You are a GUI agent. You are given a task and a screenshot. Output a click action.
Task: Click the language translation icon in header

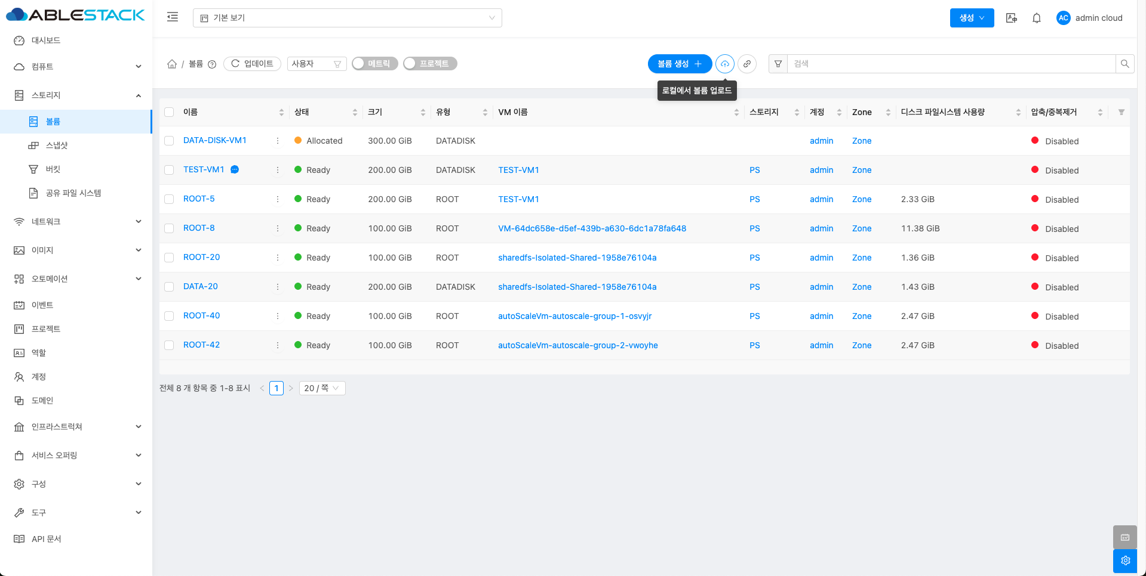(1011, 18)
